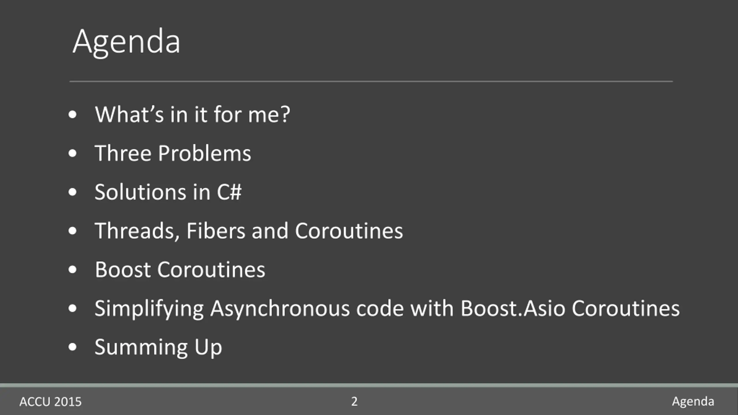Select "Threads, Fibers and Coroutines" item
Screen dimensions: 738x415
(249, 231)
